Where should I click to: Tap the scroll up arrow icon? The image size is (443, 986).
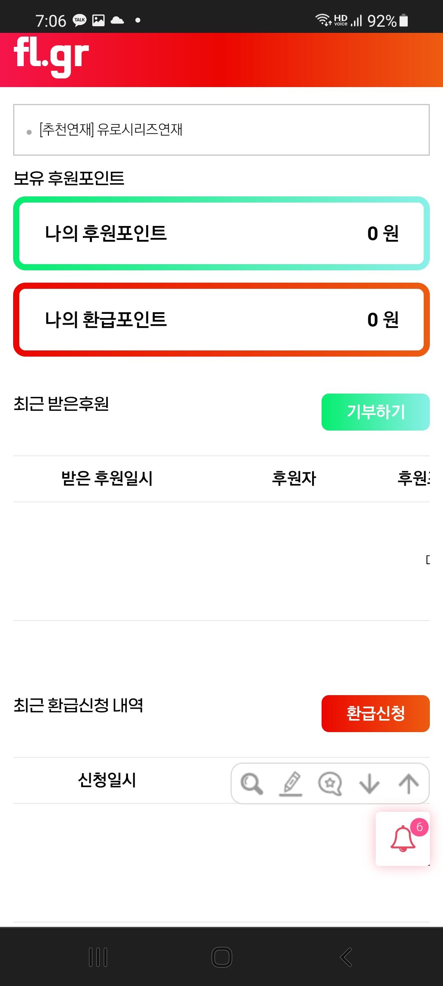409,783
